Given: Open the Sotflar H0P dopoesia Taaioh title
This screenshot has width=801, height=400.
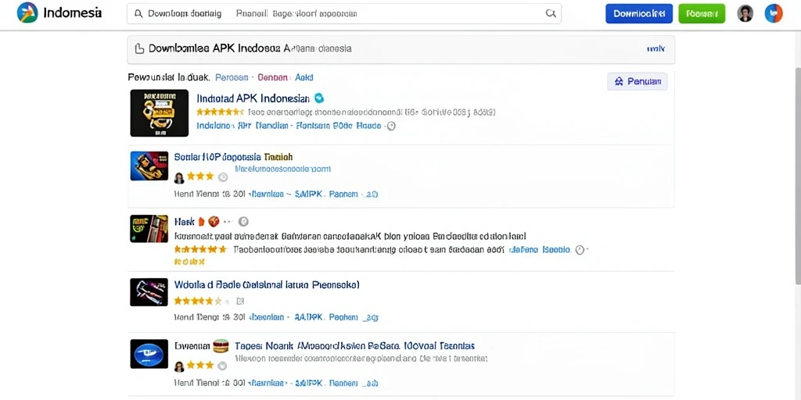Looking at the screenshot, I should 233,156.
